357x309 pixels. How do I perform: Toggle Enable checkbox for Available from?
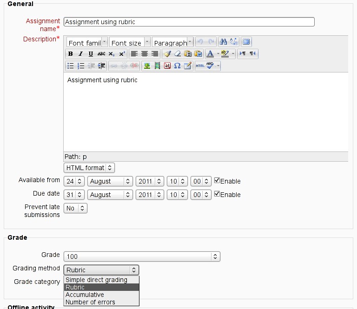217,181
